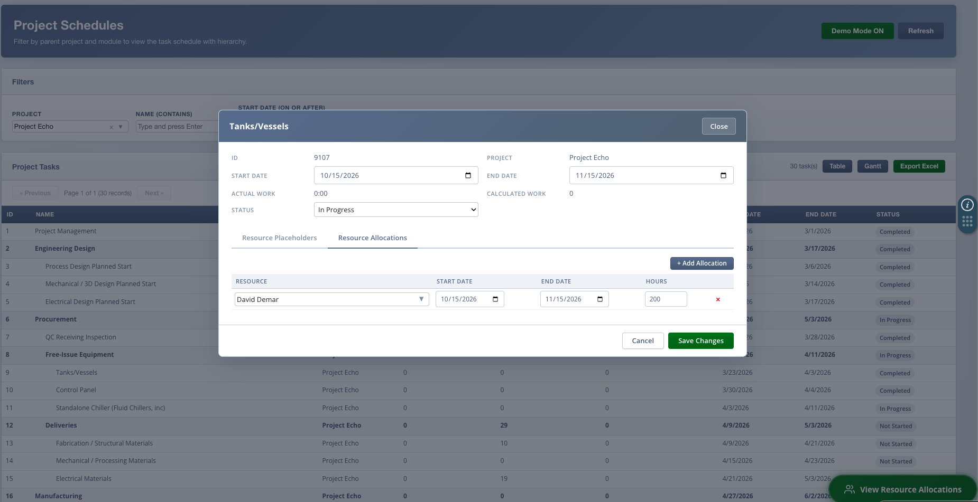The width and height of the screenshot is (978, 502).
Task: Expand the David Demar resource dropdown
Action: pyautogui.click(x=421, y=299)
